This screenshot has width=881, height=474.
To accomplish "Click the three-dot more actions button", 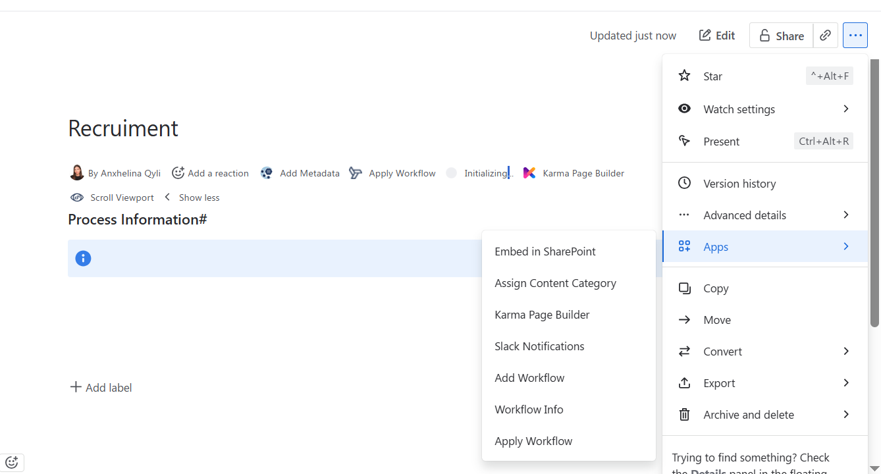I will 855,36.
